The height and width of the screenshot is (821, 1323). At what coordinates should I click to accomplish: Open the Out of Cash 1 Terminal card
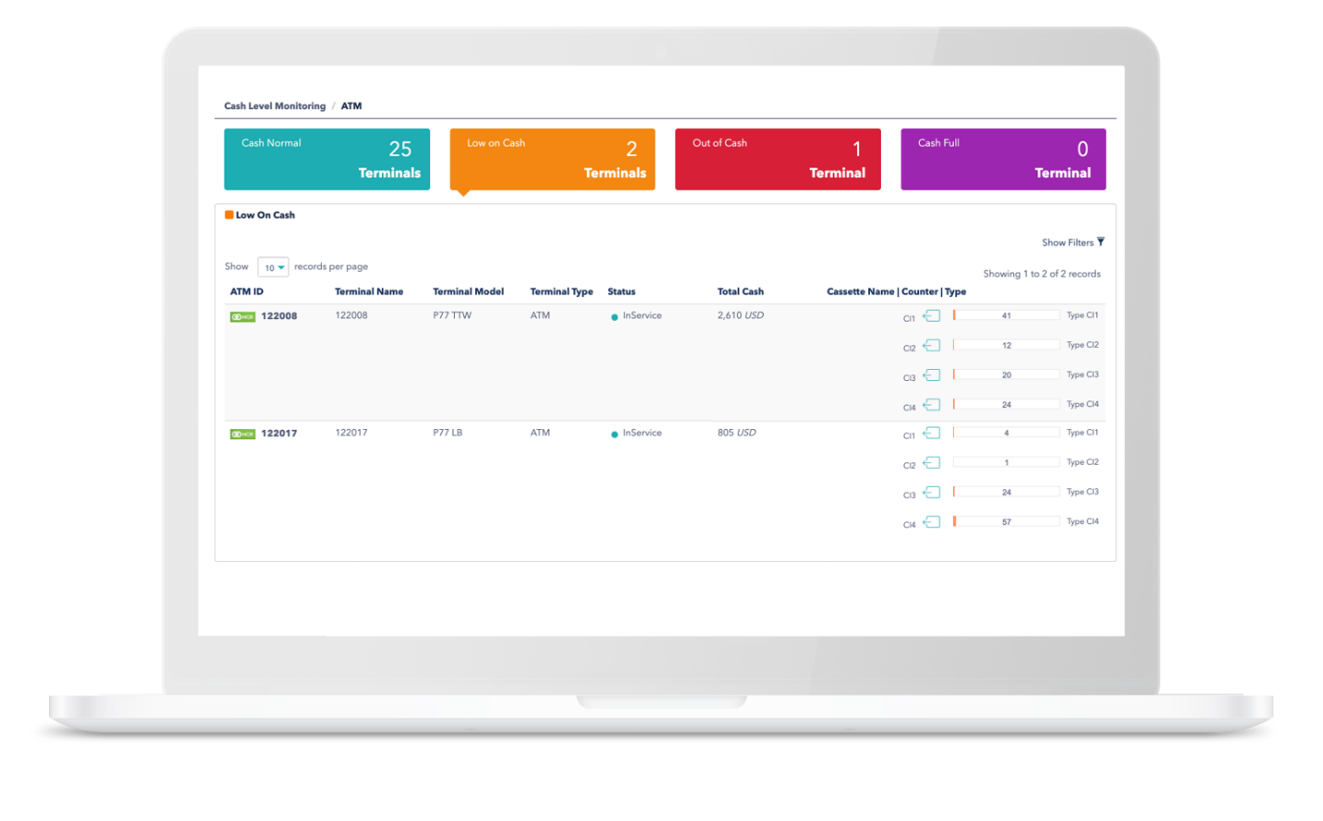pos(778,159)
